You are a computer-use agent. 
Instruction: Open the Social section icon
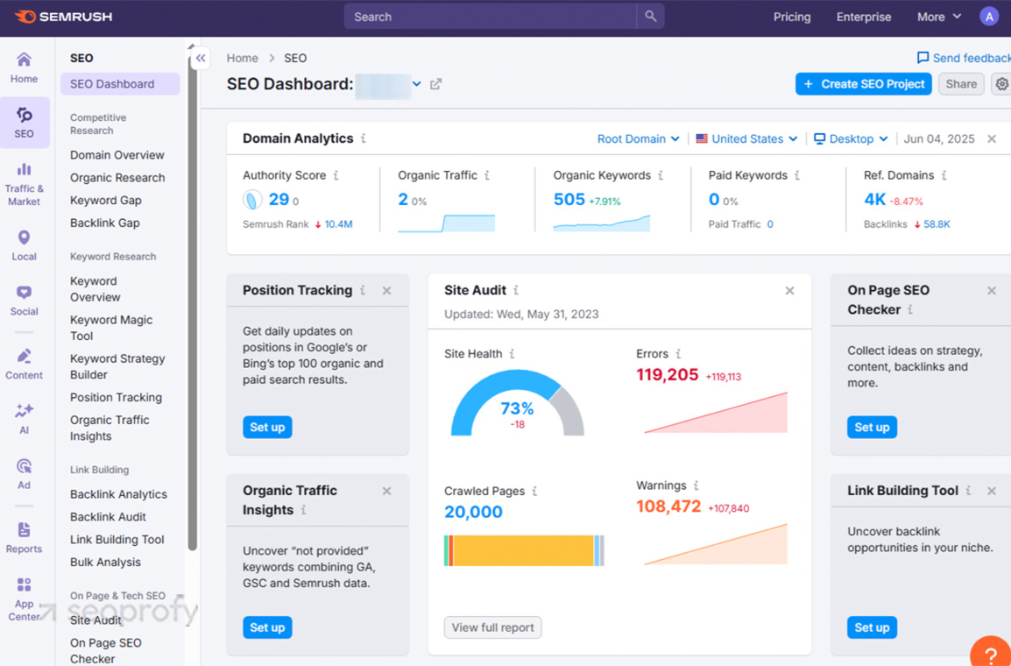pyautogui.click(x=24, y=301)
